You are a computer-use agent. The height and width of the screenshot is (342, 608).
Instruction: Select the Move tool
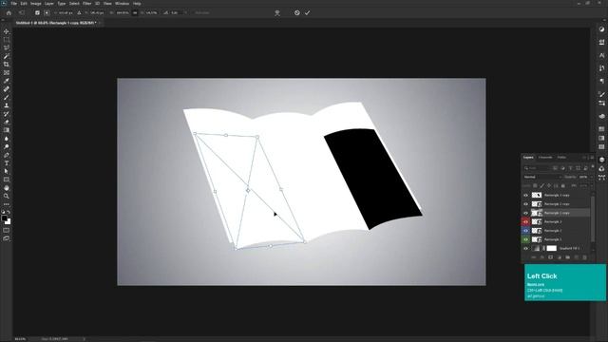pos(7,31)
